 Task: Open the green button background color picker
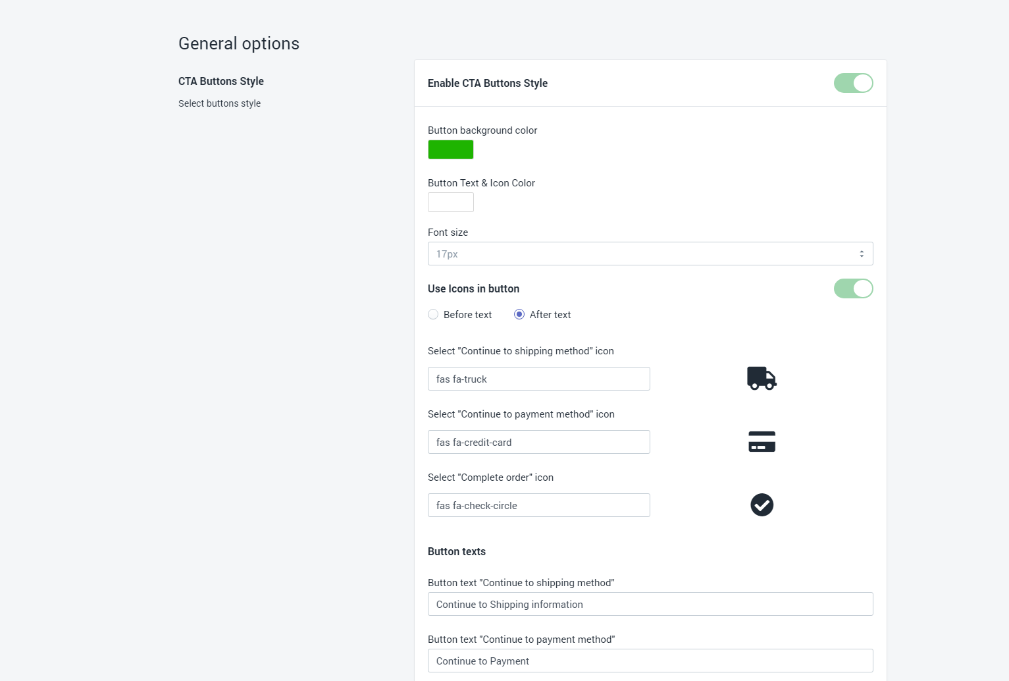coord(451,150)
